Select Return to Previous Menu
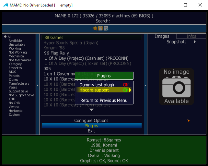This screenshot has height=166, width=208. (x=104, y=101)
